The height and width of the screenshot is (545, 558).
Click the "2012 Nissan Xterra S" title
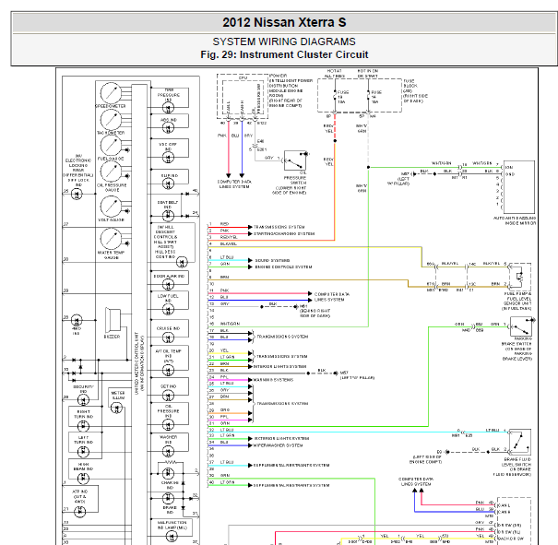[284, 22]
